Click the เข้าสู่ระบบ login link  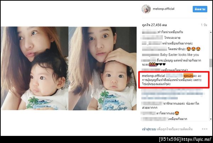coord(149,129)
